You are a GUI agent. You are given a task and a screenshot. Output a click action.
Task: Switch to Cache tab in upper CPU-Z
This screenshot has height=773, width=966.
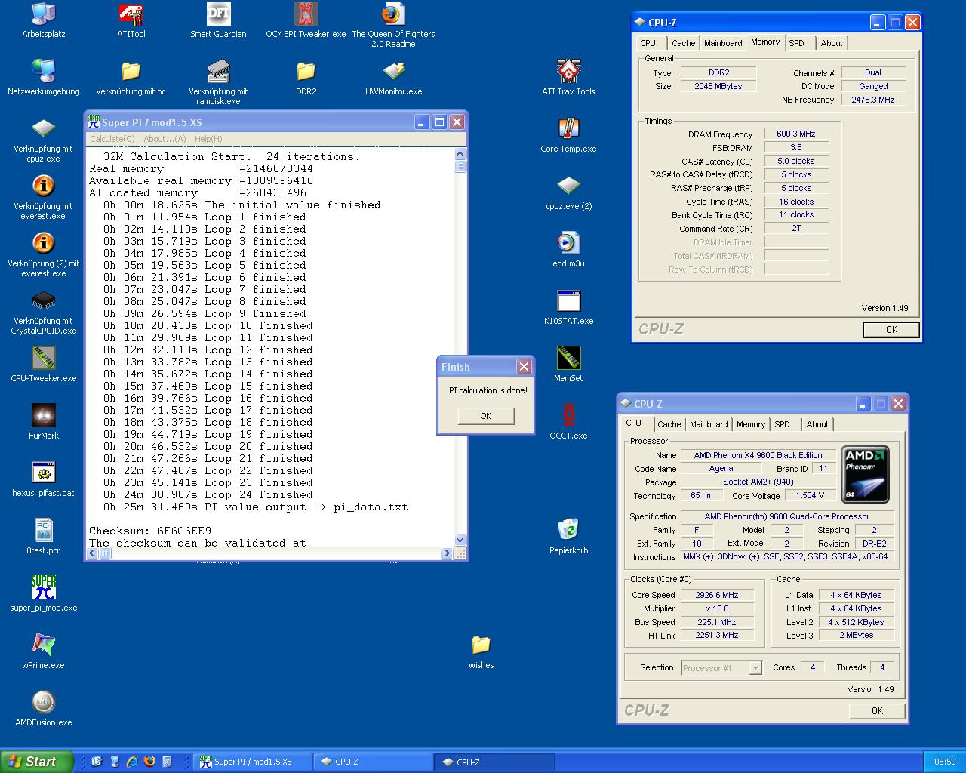[683, 43]
